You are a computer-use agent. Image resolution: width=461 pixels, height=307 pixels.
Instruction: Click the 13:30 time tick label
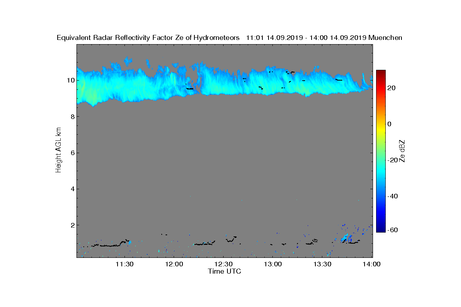tap(322, 264)
